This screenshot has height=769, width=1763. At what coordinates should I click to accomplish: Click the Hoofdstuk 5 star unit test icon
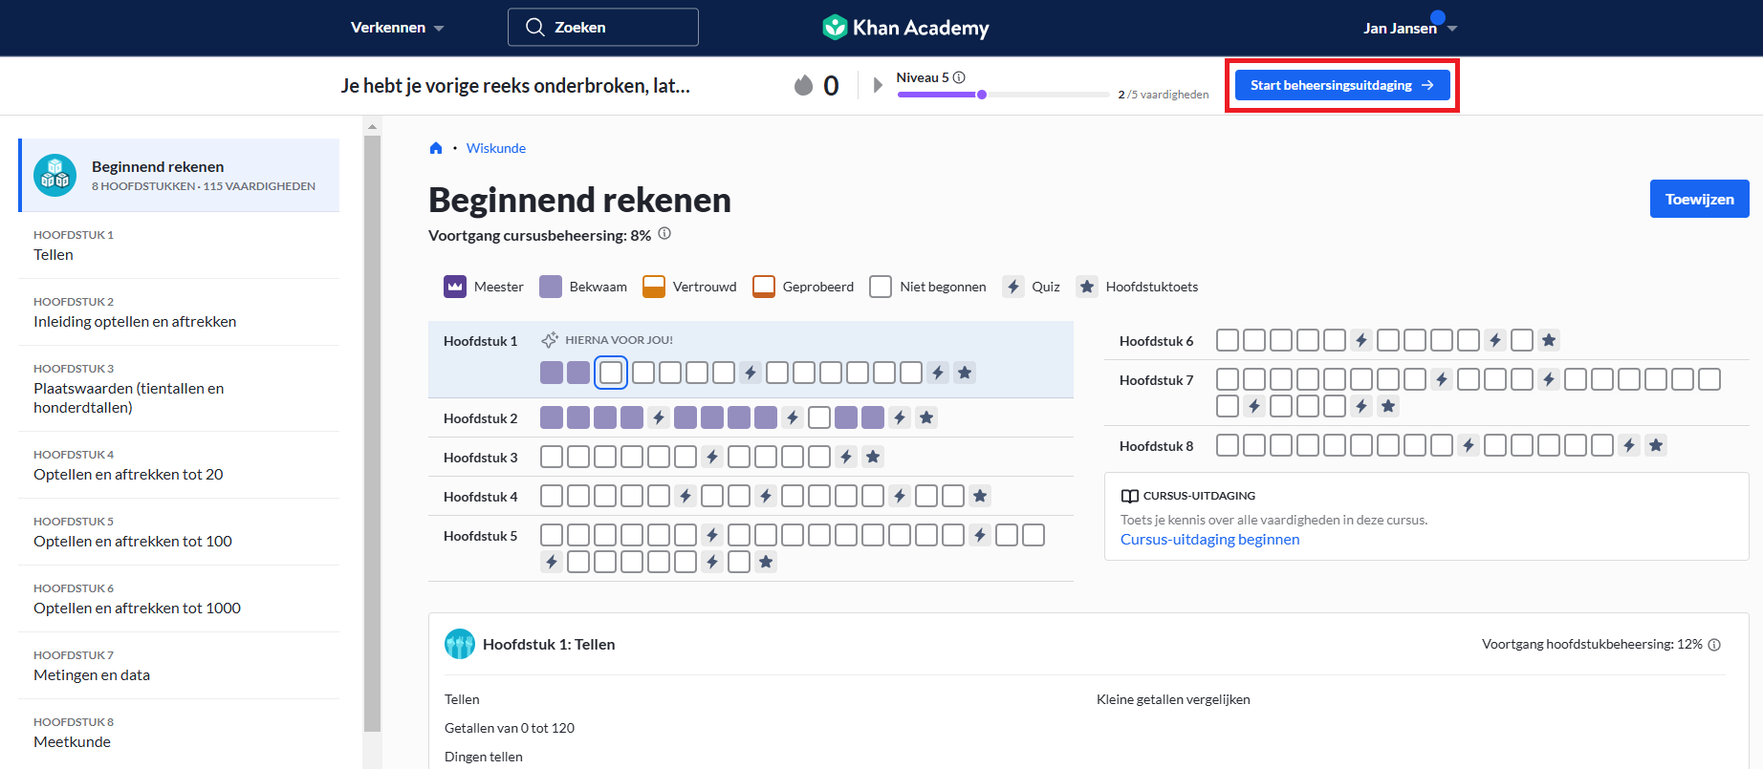pos(766,562)
